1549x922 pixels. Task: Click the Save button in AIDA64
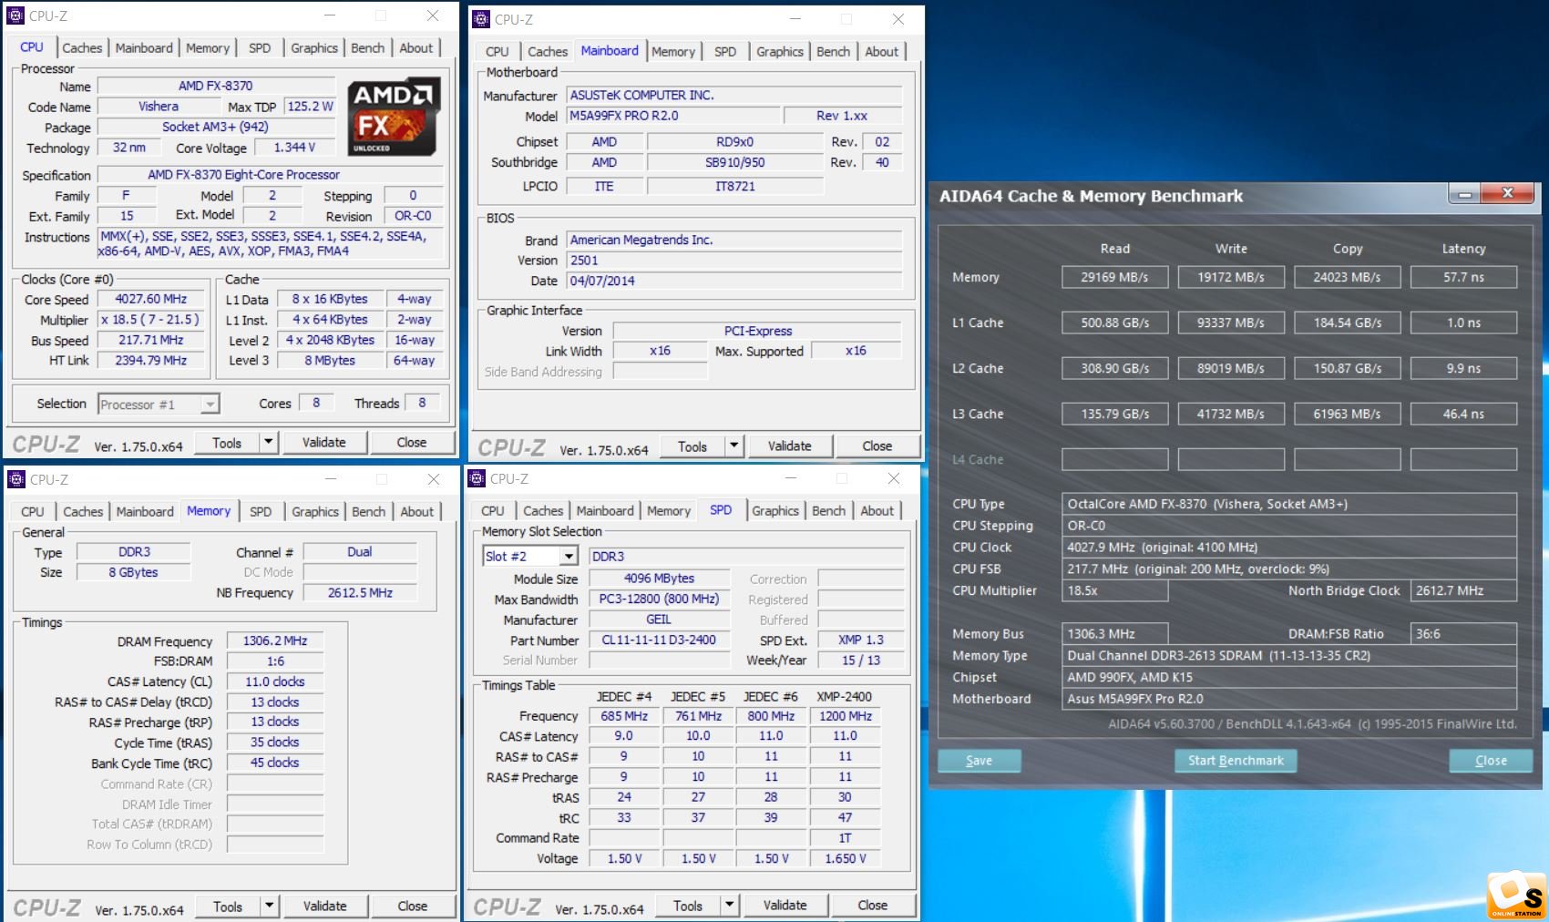tap(980, 761)
